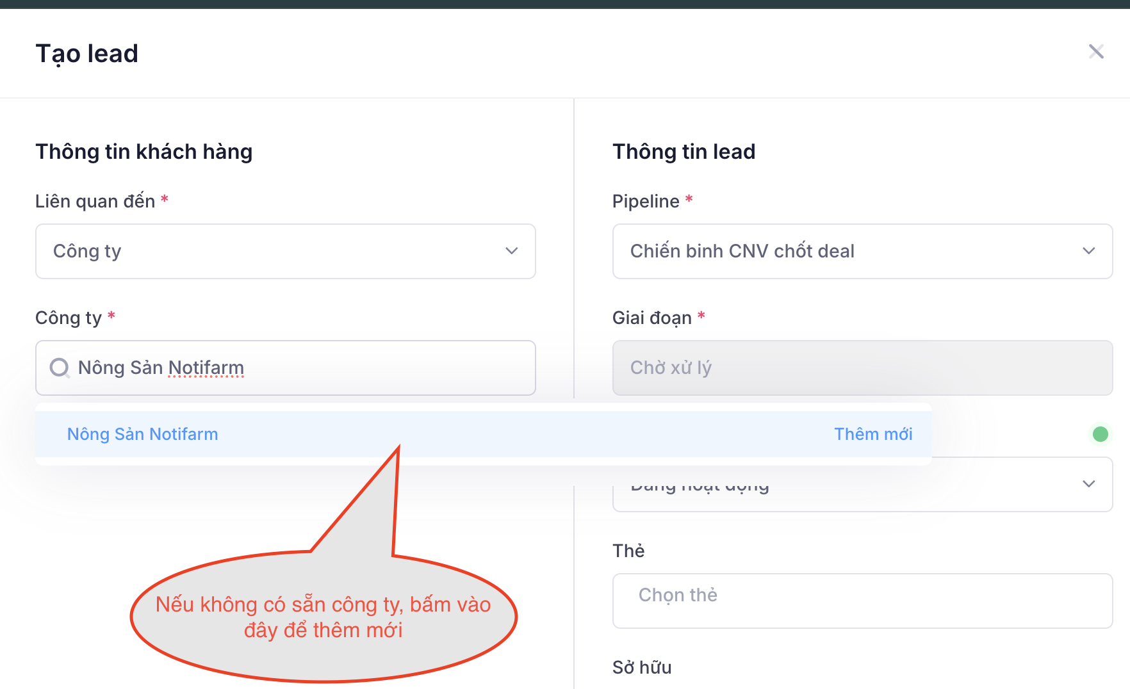Click Thêm mới to add new company
The image size is (1130, 689).
point(872,434)
